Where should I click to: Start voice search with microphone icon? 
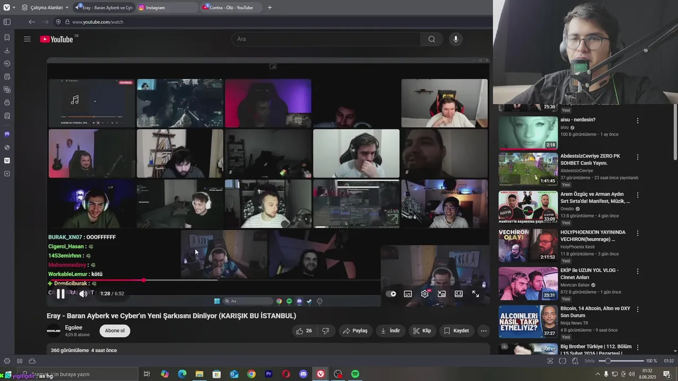click(456, 39)
